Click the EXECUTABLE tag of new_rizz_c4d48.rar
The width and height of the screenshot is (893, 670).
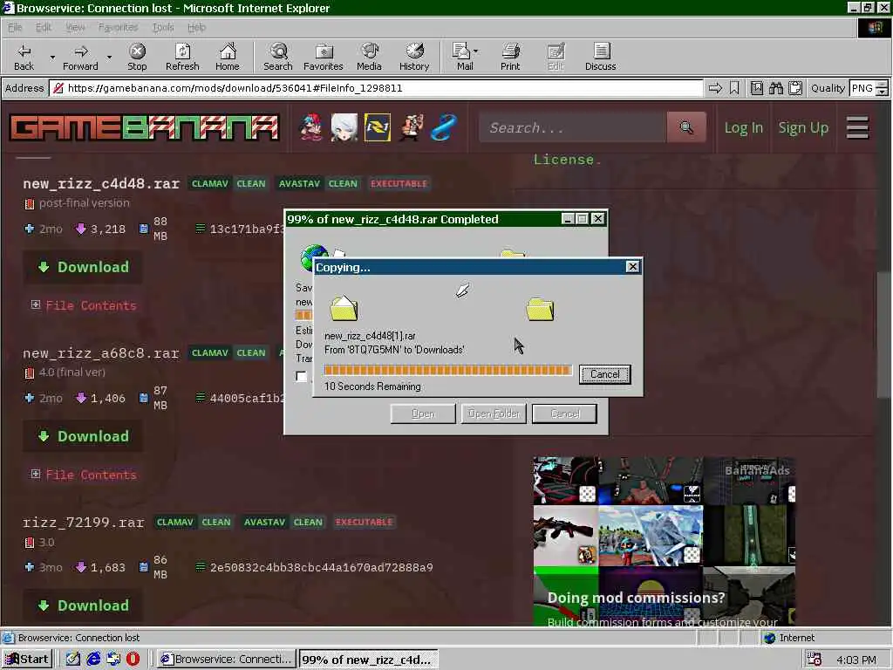[399, 183]
